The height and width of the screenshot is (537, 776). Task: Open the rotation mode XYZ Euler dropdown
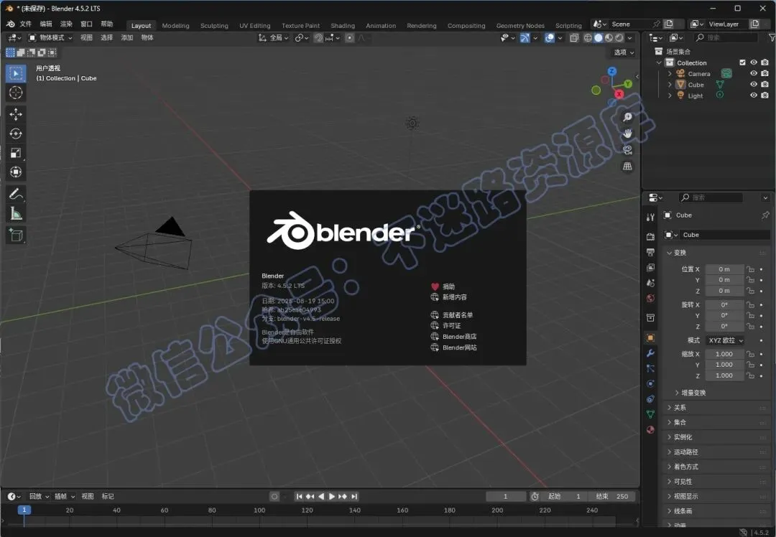coord(725,340)
